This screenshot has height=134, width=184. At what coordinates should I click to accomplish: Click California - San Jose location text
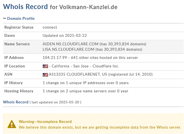[x=70, y=66]
